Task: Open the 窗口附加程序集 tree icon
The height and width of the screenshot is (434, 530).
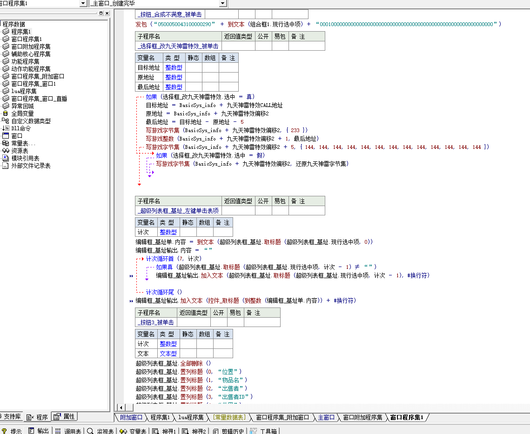Action: pyautogui.click(x=6, y=47)
